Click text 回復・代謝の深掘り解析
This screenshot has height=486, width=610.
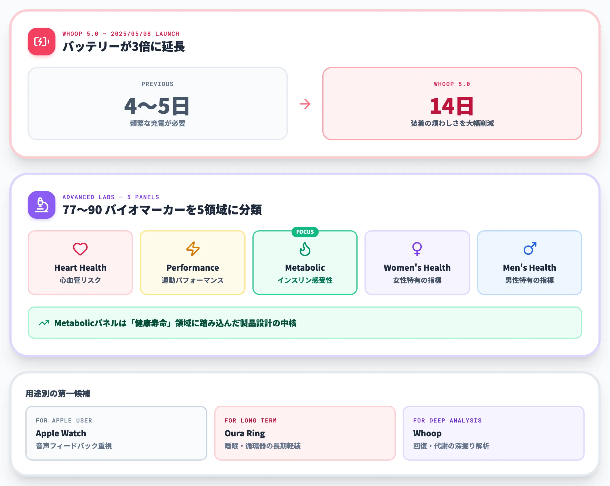[x=451, y=446]
